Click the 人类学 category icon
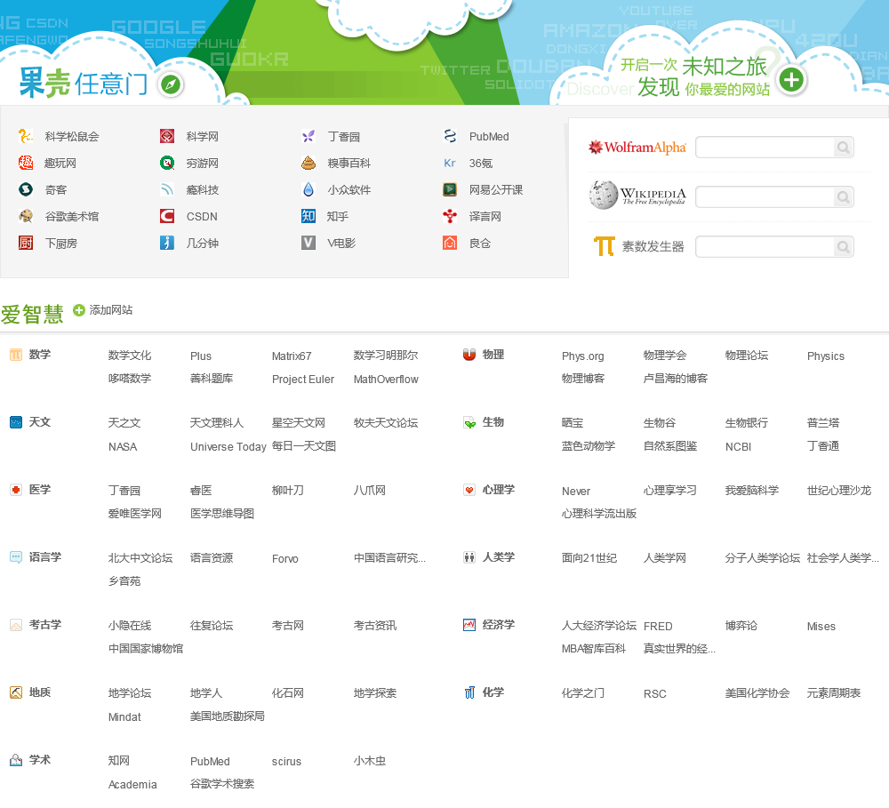This screenshot has width=889, height=808. tap(469, 557)
